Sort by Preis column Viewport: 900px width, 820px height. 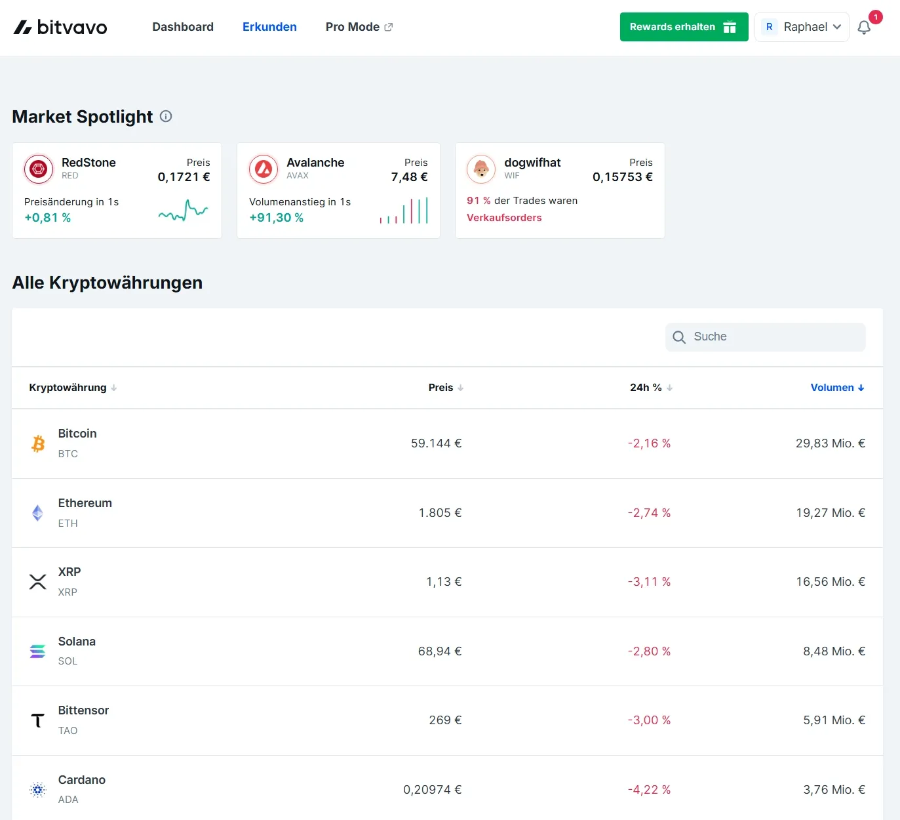[446, 388]
